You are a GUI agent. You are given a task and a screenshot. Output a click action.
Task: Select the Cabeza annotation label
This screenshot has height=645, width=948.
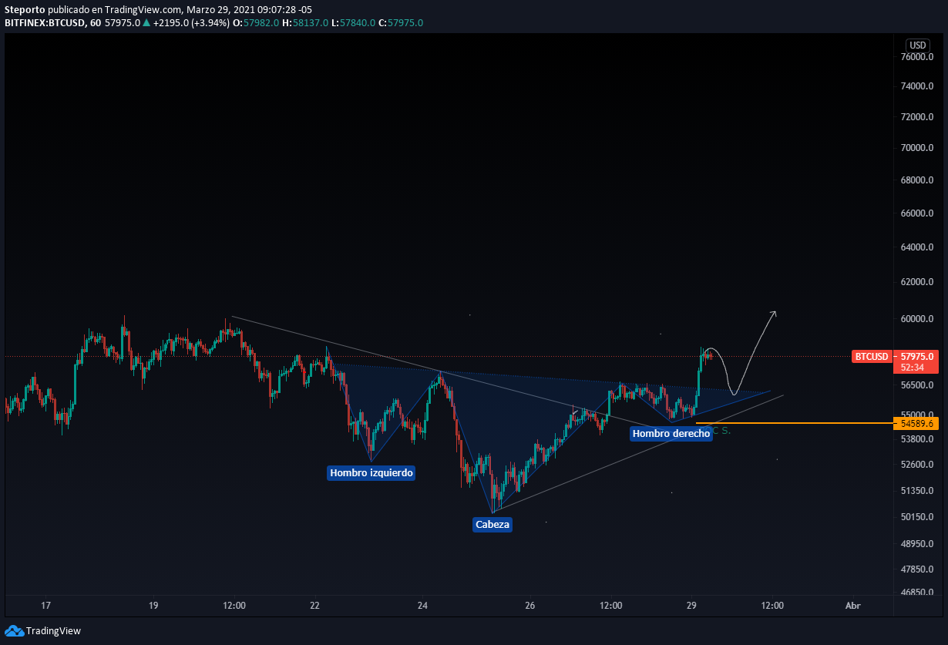click(492, 525)
